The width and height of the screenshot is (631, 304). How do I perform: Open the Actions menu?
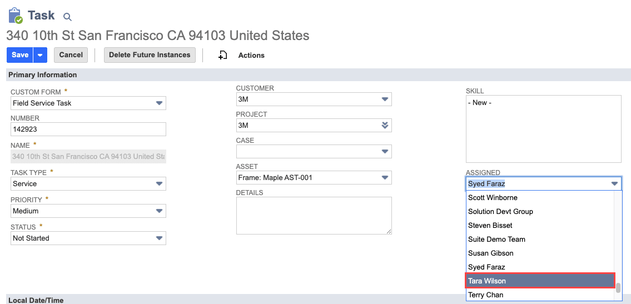251,55
